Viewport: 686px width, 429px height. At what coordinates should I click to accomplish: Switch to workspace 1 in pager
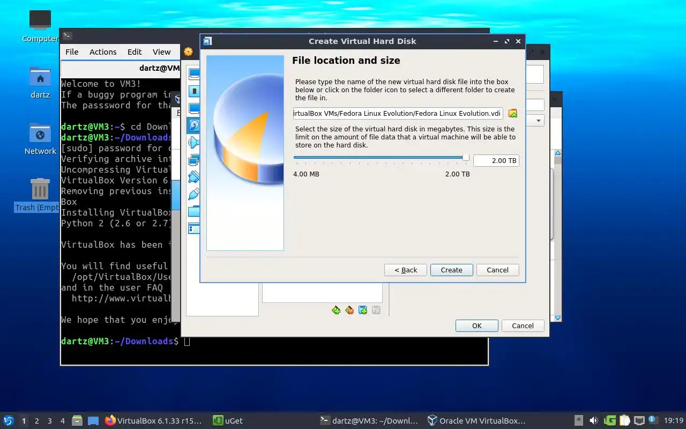(x=24, y=421)
